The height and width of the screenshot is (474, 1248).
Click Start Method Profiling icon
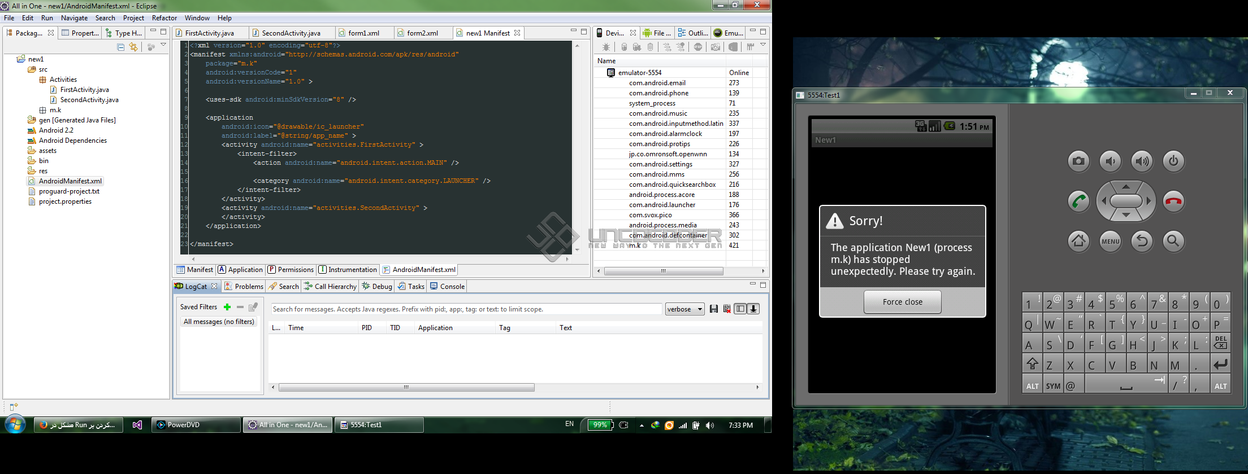681,47
